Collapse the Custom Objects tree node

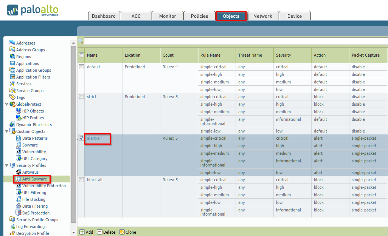click(x=6, y=131)
